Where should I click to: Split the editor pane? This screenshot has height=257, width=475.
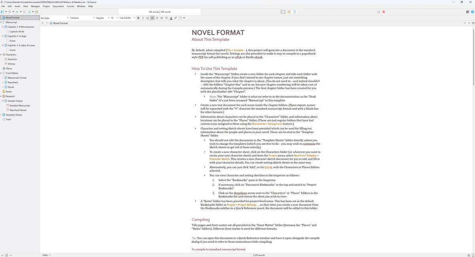473,23
